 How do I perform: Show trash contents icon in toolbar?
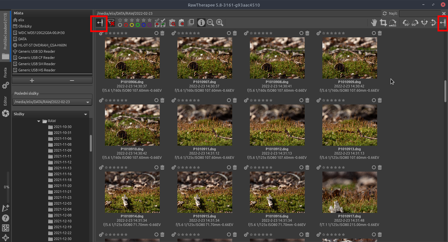coord(172,23)
